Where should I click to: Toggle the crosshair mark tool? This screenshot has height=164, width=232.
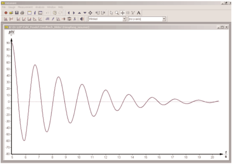click(122, 13)
